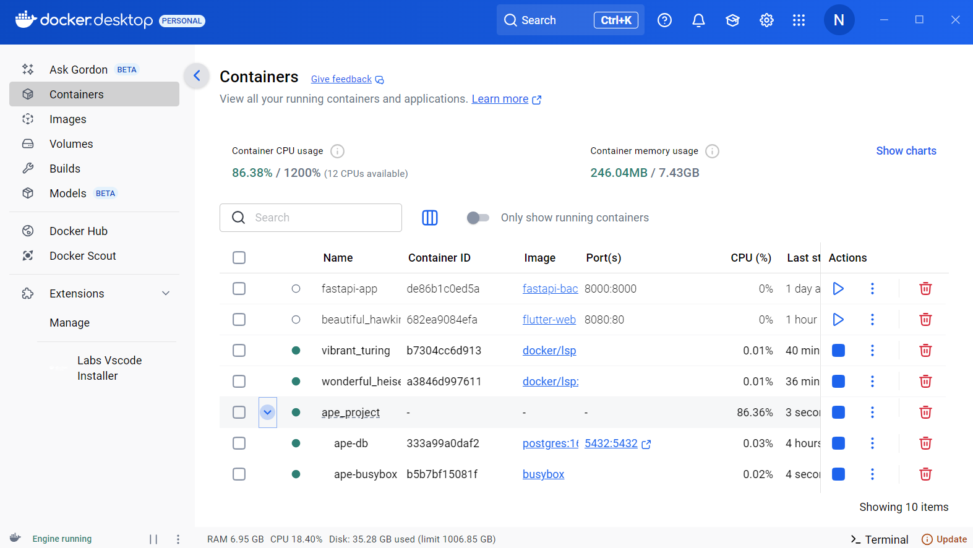Open the settings gear icon

[766, 20]
